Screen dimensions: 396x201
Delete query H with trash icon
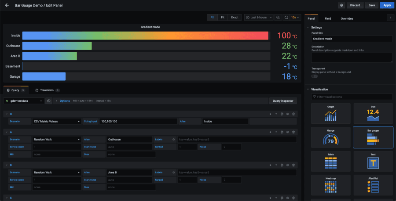293,114
